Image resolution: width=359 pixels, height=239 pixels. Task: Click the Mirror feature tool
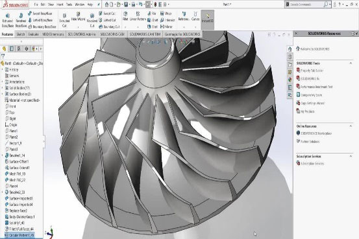[166, 27]
